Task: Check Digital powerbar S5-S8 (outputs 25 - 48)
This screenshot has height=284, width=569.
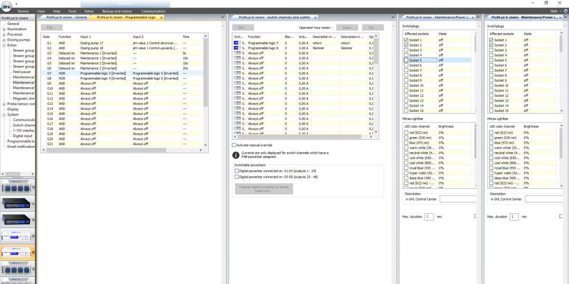Action: pos(237,177)
